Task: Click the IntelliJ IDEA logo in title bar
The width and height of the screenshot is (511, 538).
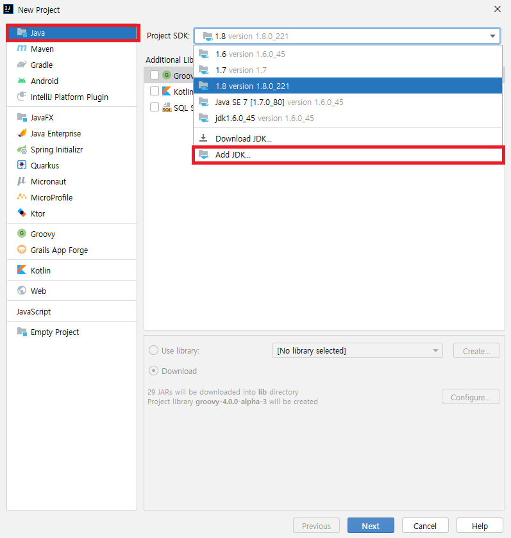Action: tap(8, 9)
